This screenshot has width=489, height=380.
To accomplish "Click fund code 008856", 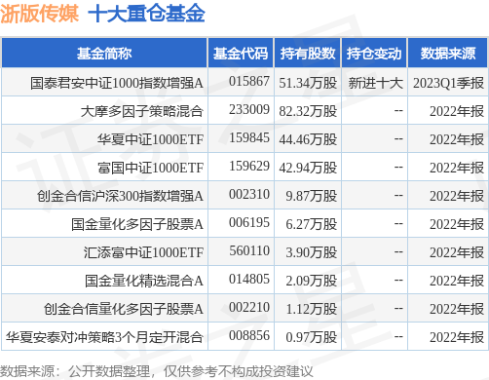I will click(249, 335).
